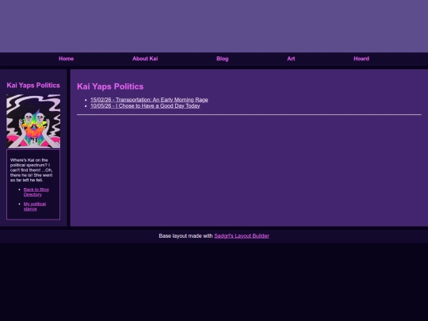Image resolution: width=428 pixels, height=321 pixels.
Task: Click the Base layout made with footer text
Action: (x=185, y=236)
